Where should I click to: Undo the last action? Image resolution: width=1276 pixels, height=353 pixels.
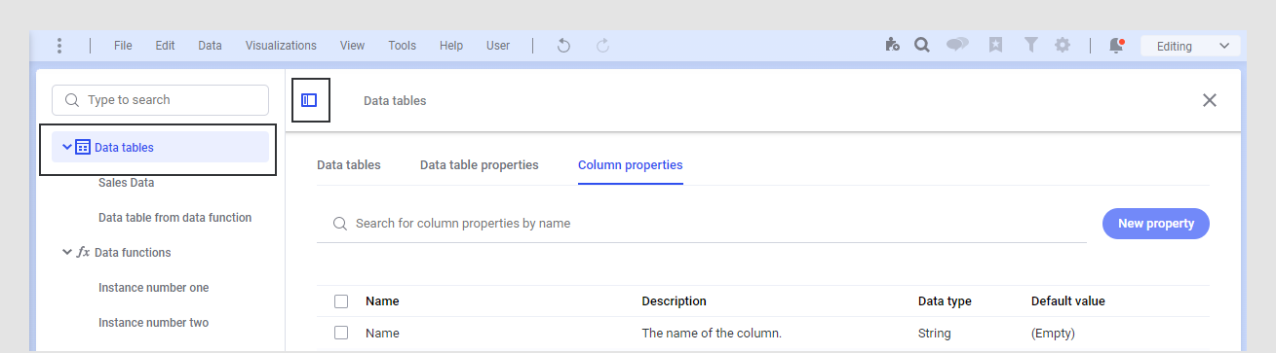pyautogui.click(x=563, y=46)
